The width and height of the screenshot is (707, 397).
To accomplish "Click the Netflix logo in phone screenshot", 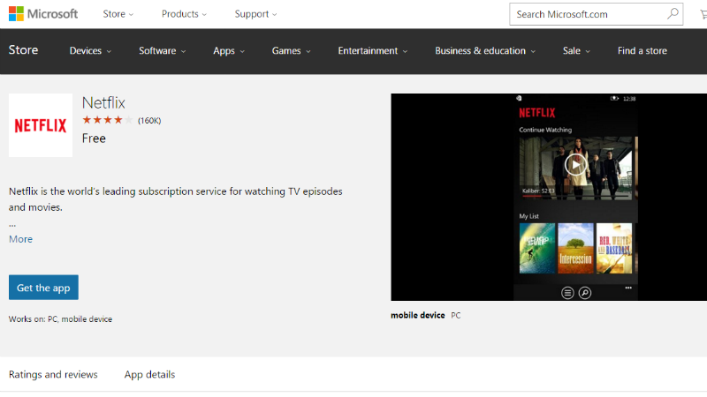I will tap(537, 113).
